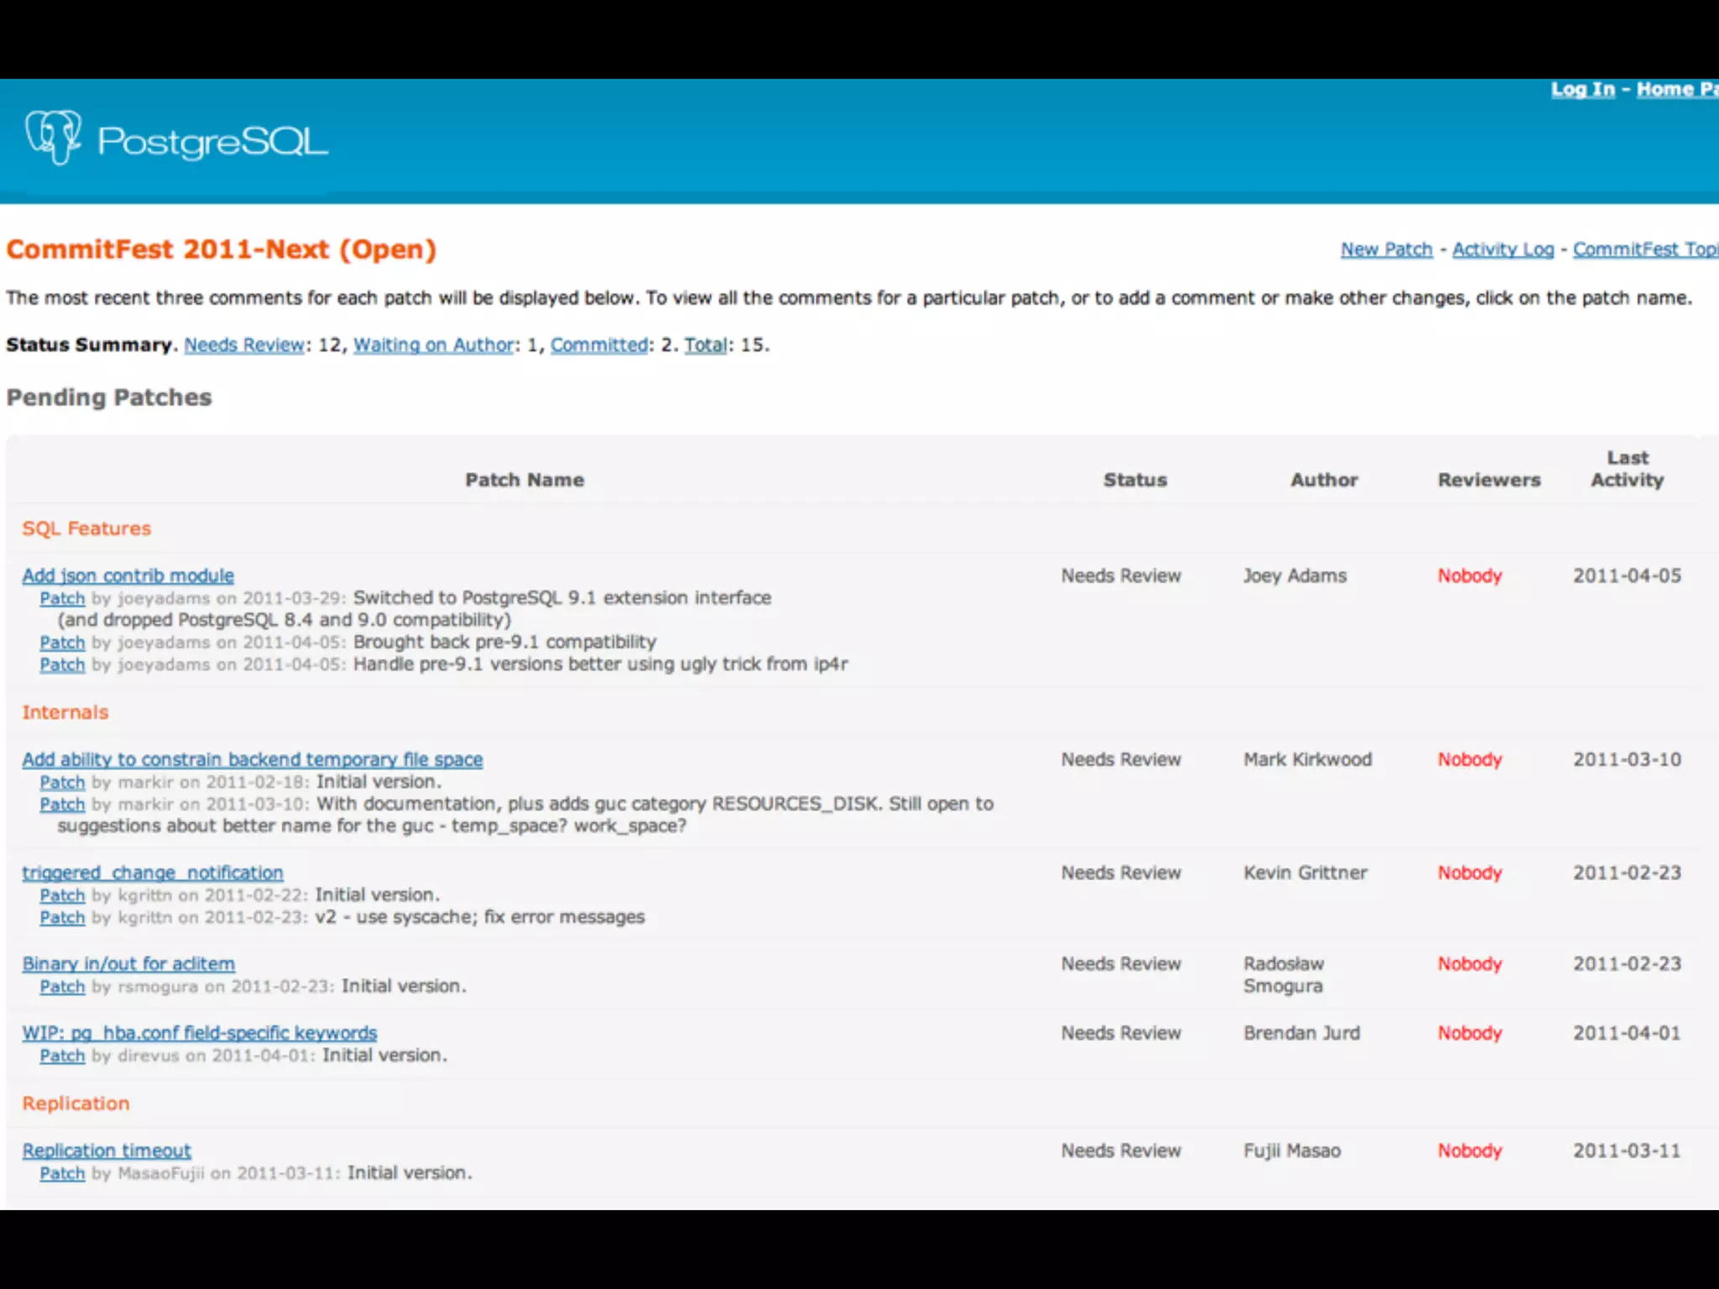The image size is (1719, 1289).
Task: Open kgrittn's Patch link dated 2011-02-22
Action: (62, 895)
